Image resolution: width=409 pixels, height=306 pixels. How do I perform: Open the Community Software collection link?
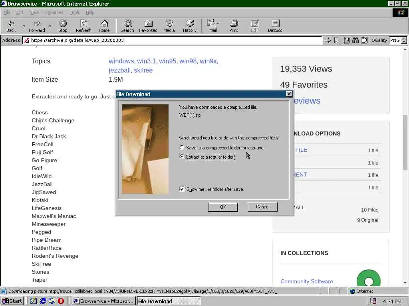[x=306, y=281]
